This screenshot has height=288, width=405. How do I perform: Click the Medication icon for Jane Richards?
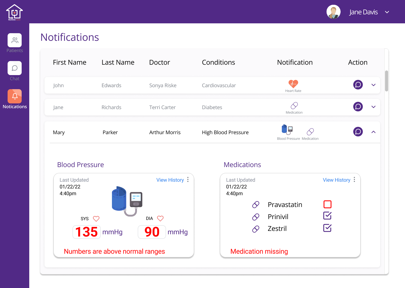(294, 105)
